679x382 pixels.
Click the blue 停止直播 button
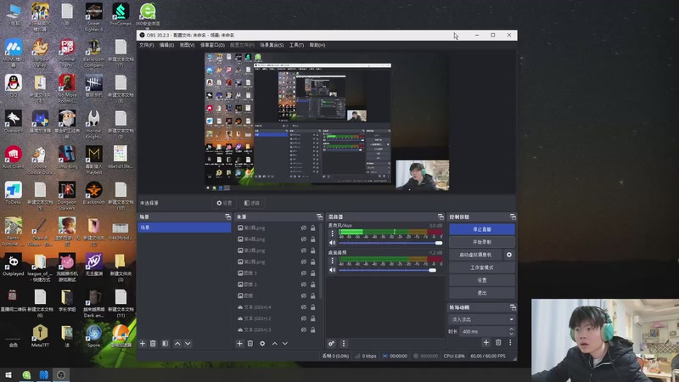481,229
